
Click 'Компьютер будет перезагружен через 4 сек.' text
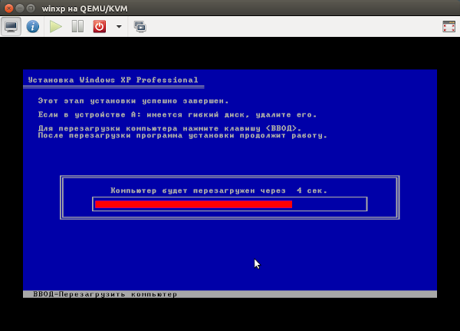click(219, 190)
